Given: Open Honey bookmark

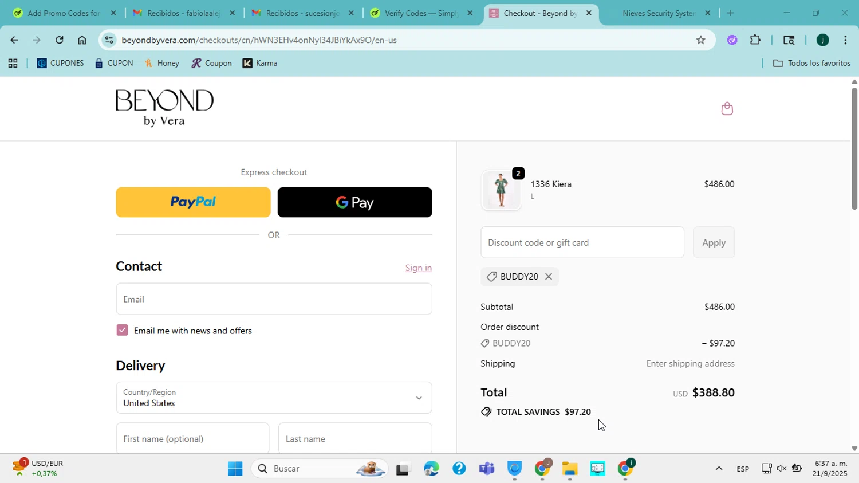Looking at the screenshot, I should tap(161, 63).
